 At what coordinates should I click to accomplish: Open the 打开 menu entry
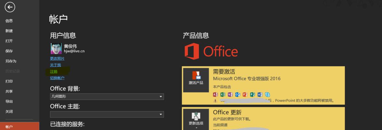tap(9, 41)
